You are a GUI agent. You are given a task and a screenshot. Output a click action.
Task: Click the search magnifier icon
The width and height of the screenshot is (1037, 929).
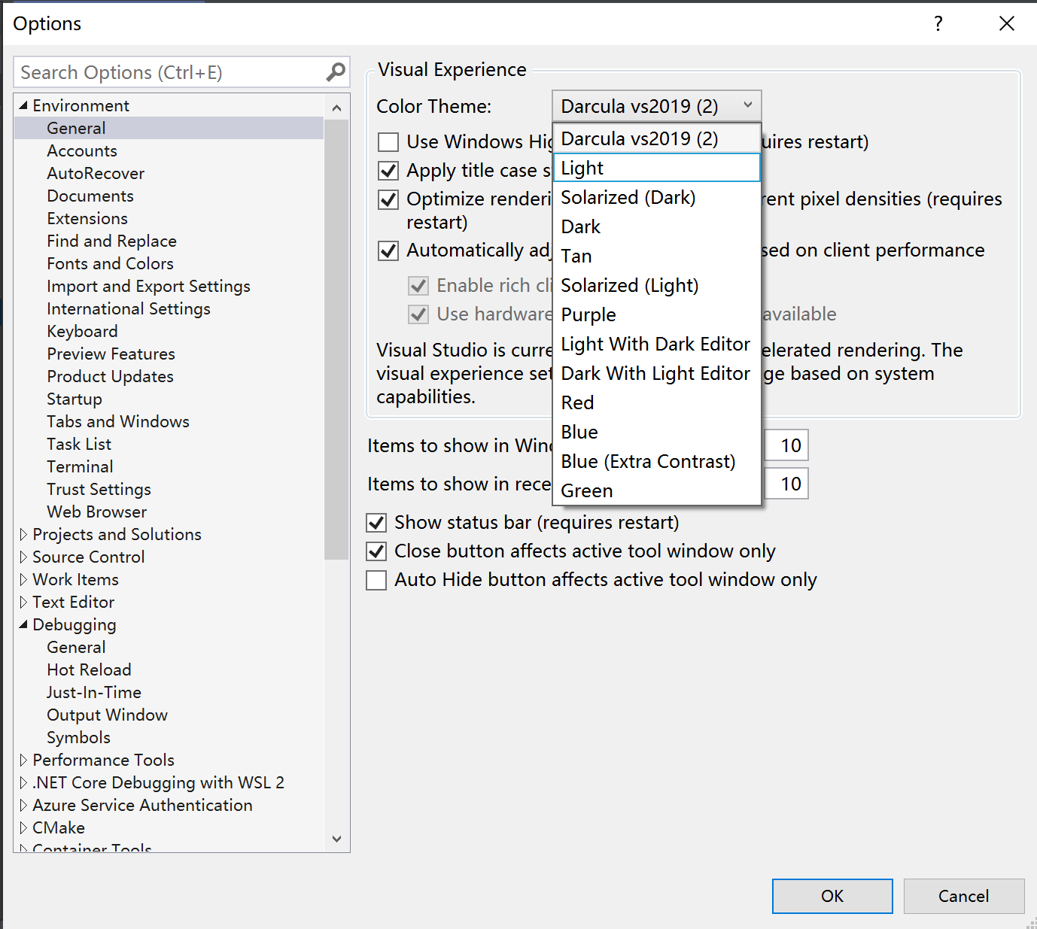pos(336,71)
